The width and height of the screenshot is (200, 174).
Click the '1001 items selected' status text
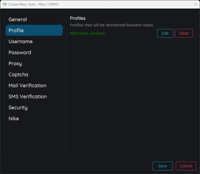tap(87, 33)
